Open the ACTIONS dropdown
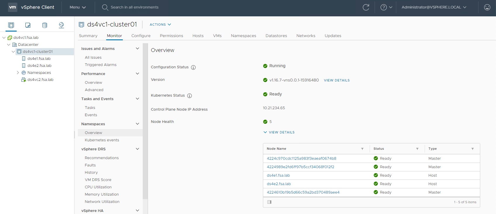Viewport: 496px width, 214px height. (160, 25)
